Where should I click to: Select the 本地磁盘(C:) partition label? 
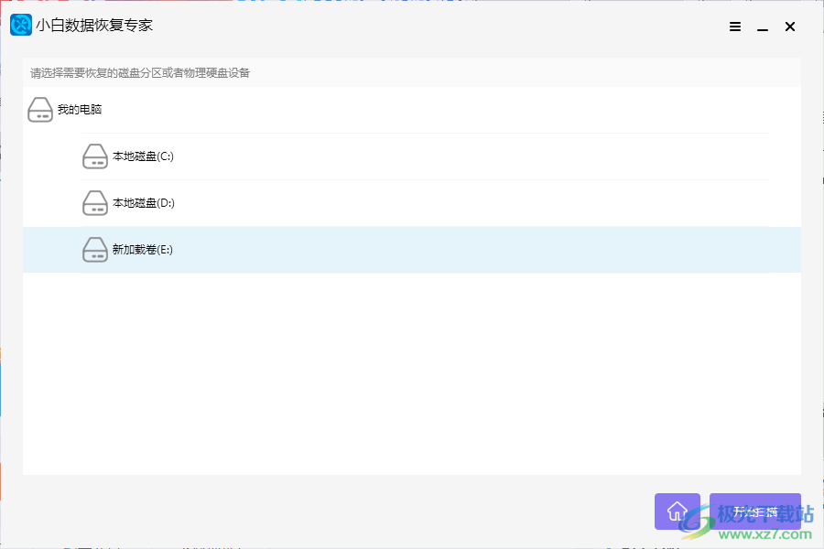(x=143, y=156)
